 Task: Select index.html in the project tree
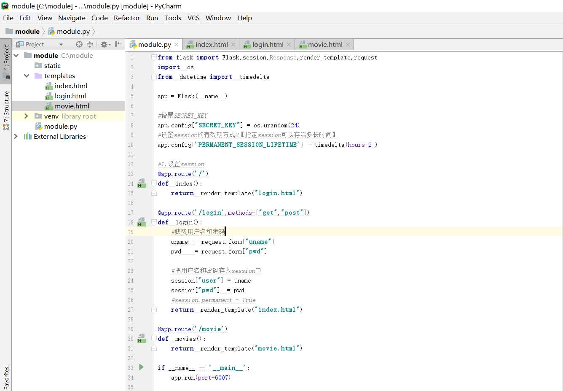(71, 86)
